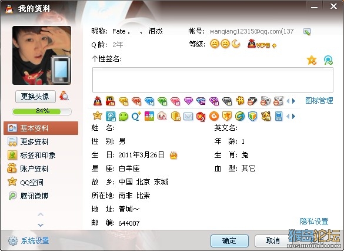Viewport: 344px width, 251px height.
Task: Show next icons in the bottom service row
Action: (293, 116)
